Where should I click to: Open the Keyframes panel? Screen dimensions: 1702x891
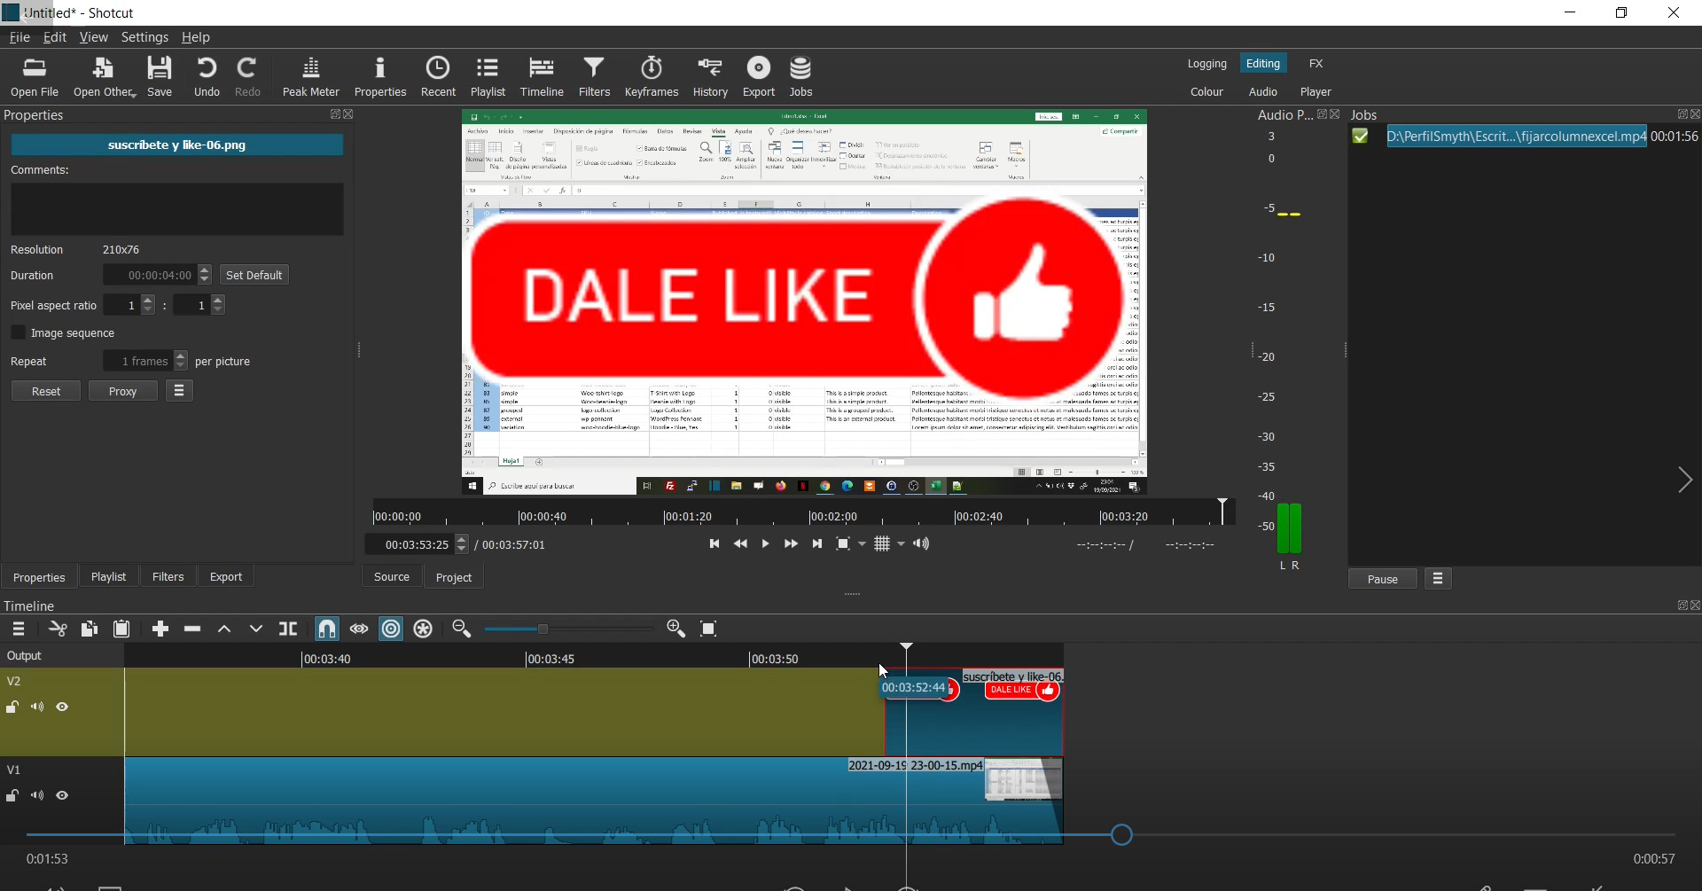pyautogui.click(x=652, y=77)
